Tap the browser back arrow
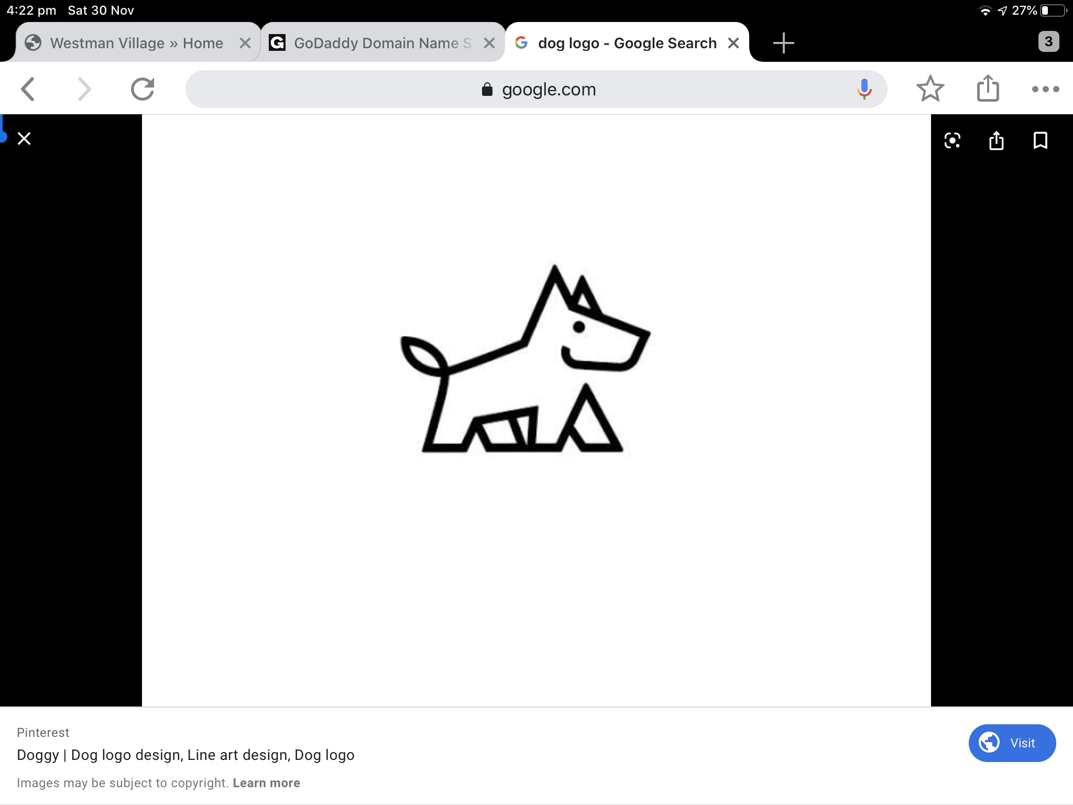1073x805 pixels. (28, 89)
